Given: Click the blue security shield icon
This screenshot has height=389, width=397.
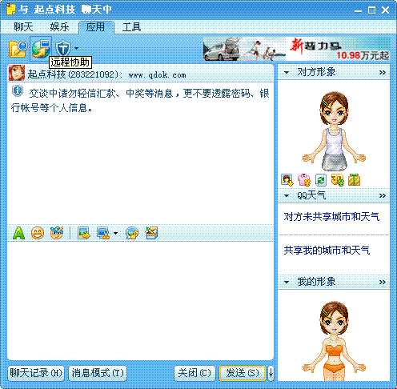Looking at the screenshot, I should point(63,48).
